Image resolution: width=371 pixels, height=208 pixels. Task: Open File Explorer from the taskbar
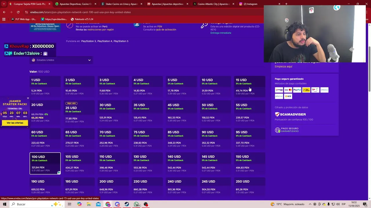coord(89,204)
